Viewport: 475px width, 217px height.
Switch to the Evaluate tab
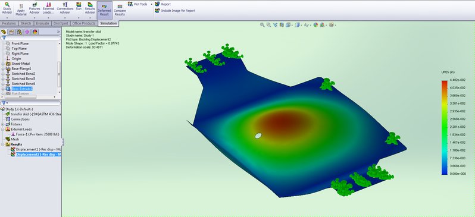click(x=42, y=23)
